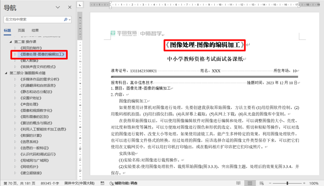
Task: Click the zoom out minus button
Action: coord(270,183)
